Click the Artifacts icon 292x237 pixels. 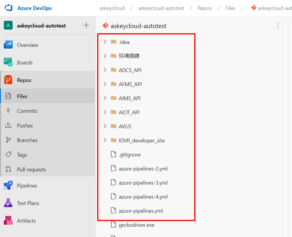[x=8, y=221]
